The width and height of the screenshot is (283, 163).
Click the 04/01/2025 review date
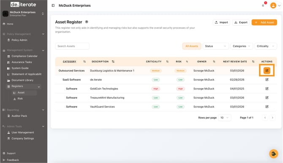pyautogui.click(x=237, y=88)
